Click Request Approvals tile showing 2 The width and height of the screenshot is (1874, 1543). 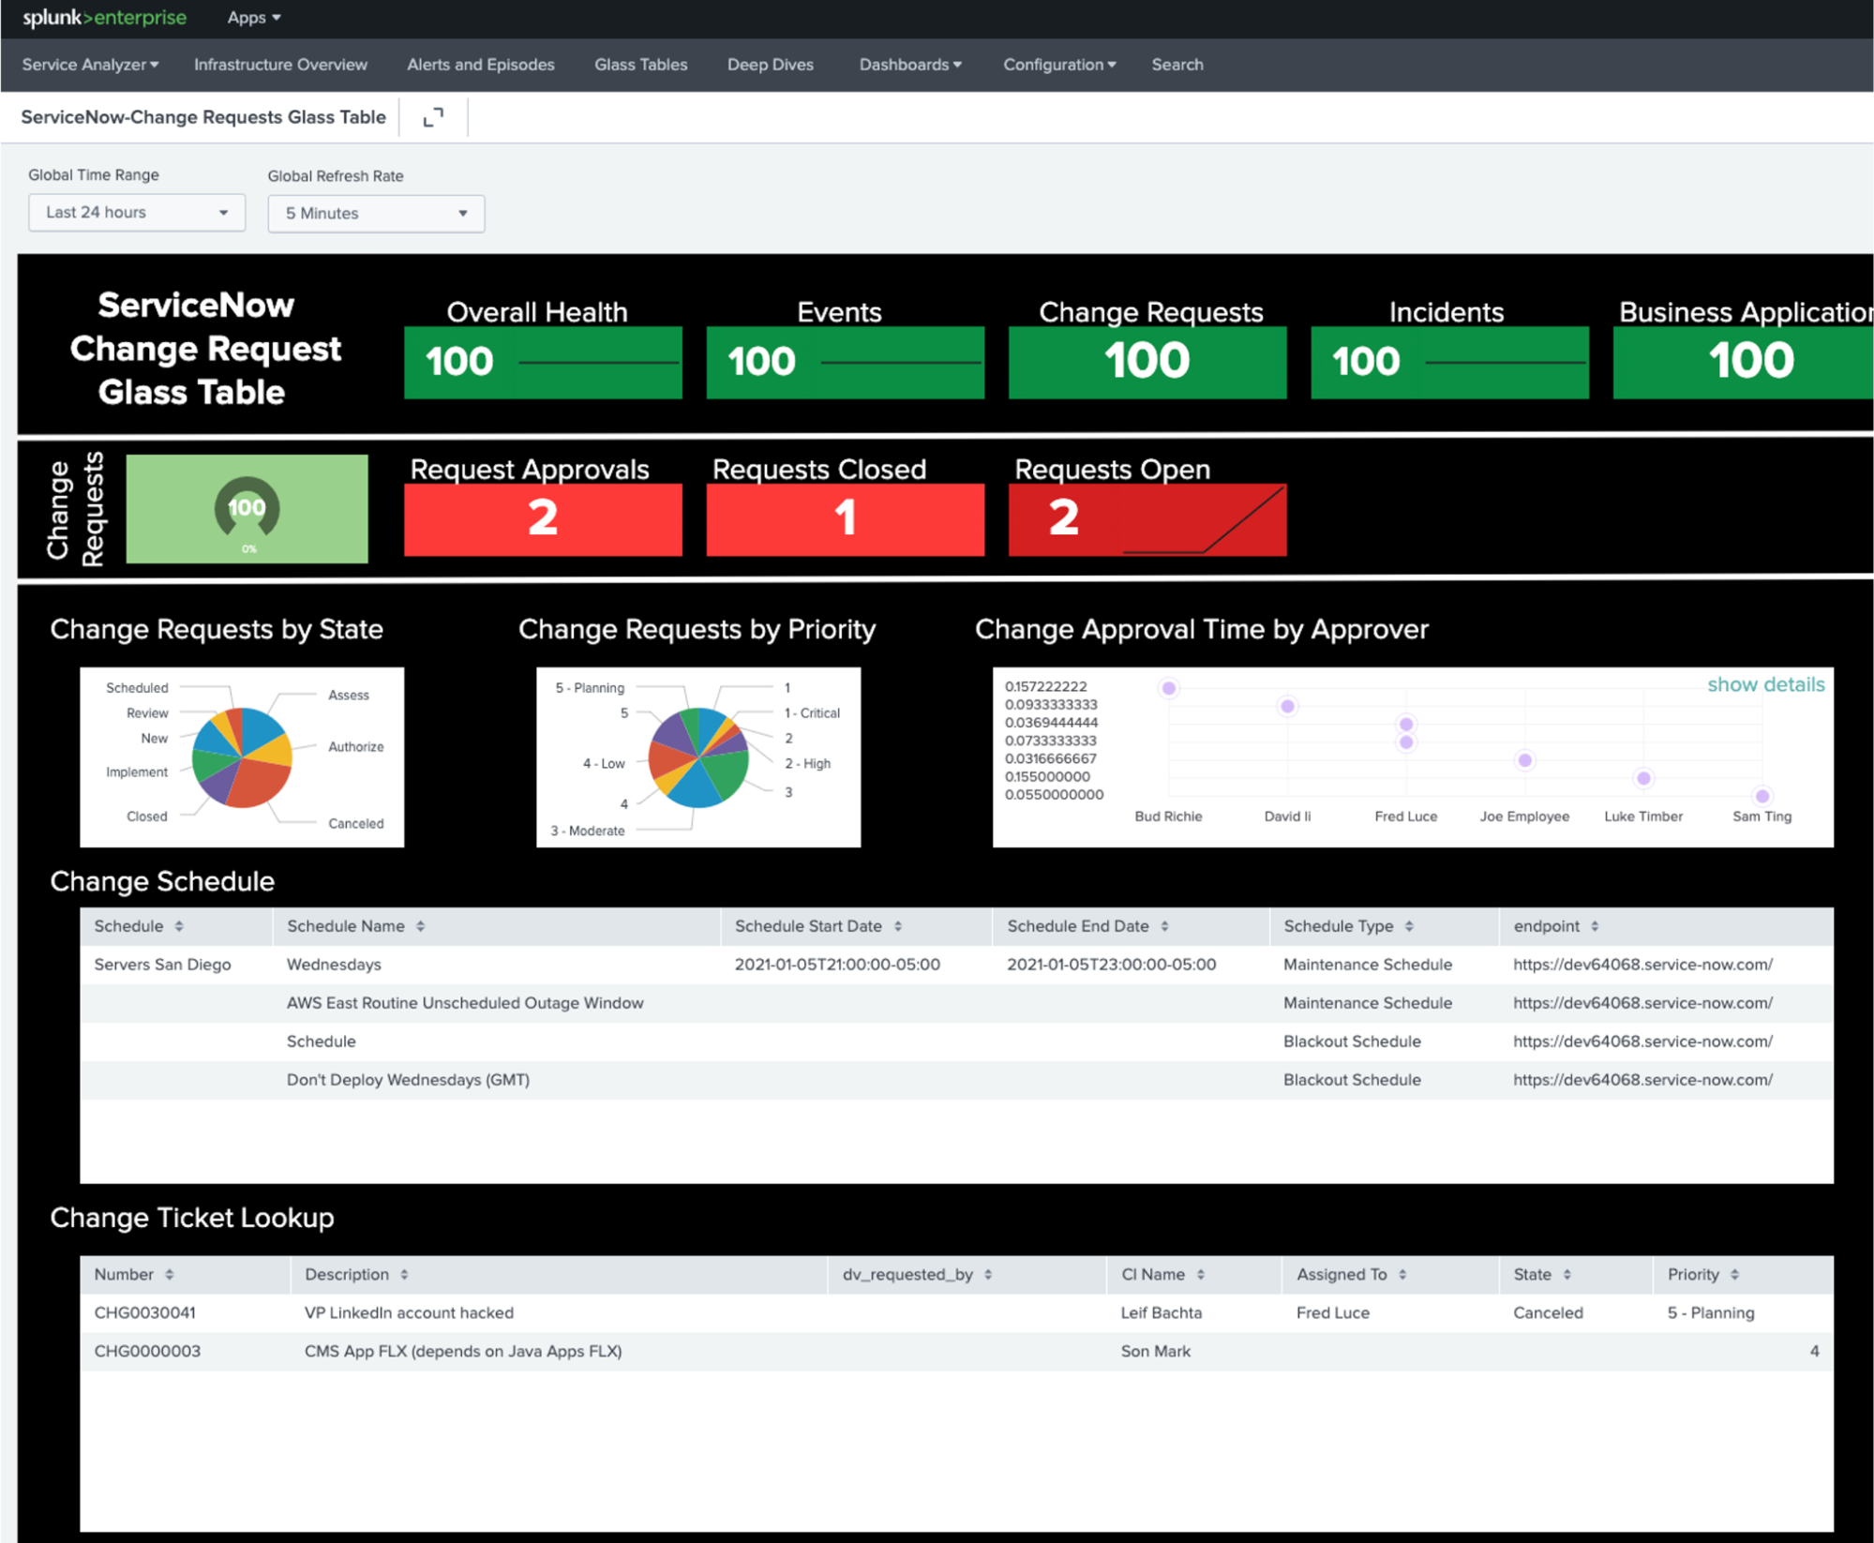(543, 520)
